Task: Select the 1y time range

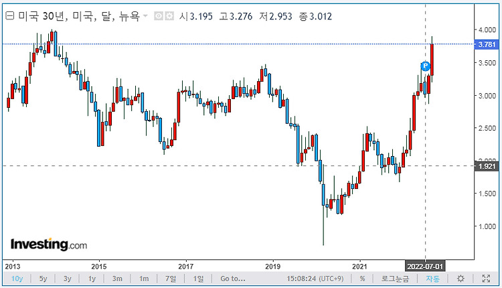Action: [x=92, y=279]
